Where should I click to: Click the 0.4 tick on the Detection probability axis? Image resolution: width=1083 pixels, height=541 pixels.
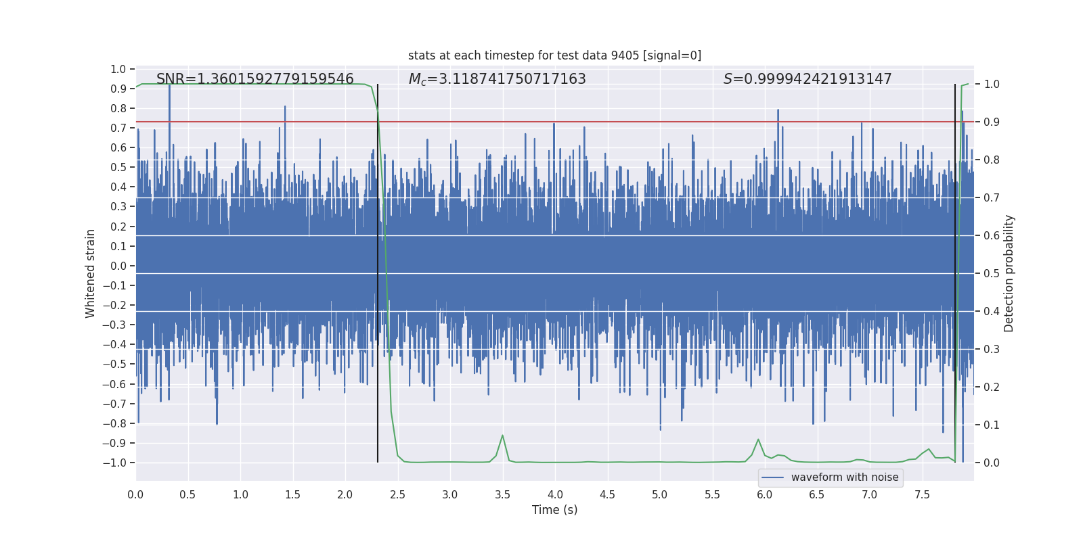(x=992, y=311)
